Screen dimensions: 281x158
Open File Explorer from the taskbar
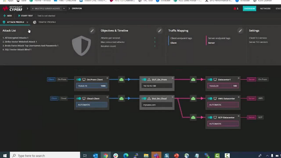point(146,156)
